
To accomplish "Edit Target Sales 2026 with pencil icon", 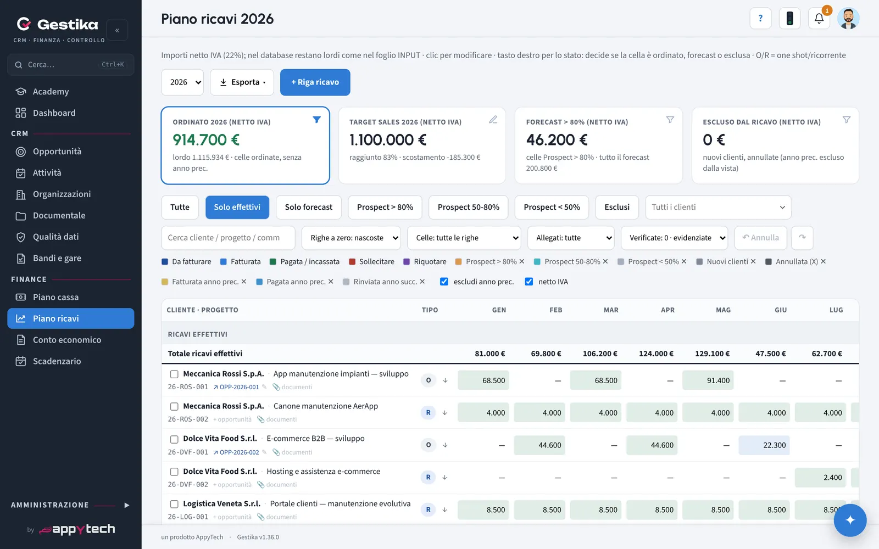I will coord(493,120).
